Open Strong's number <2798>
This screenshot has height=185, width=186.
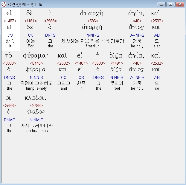coord(36,105)
